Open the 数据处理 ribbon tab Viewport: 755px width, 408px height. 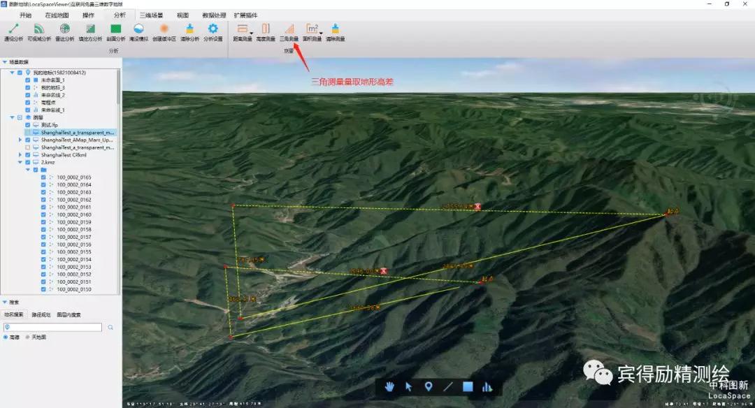pyautogui.click(x=214, y=15)
